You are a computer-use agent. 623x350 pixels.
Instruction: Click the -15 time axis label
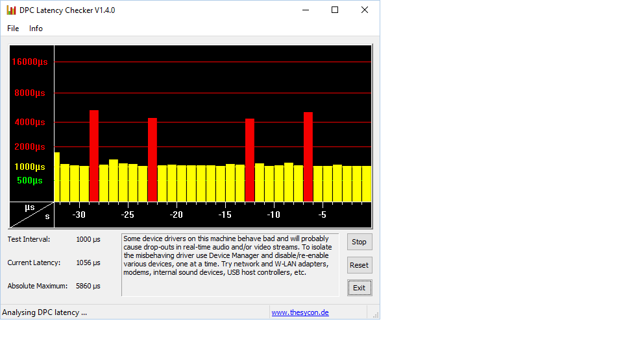point(225,215)
